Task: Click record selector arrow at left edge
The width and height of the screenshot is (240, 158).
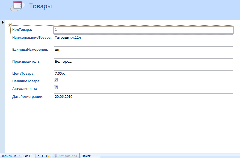Action: point(3,22)
